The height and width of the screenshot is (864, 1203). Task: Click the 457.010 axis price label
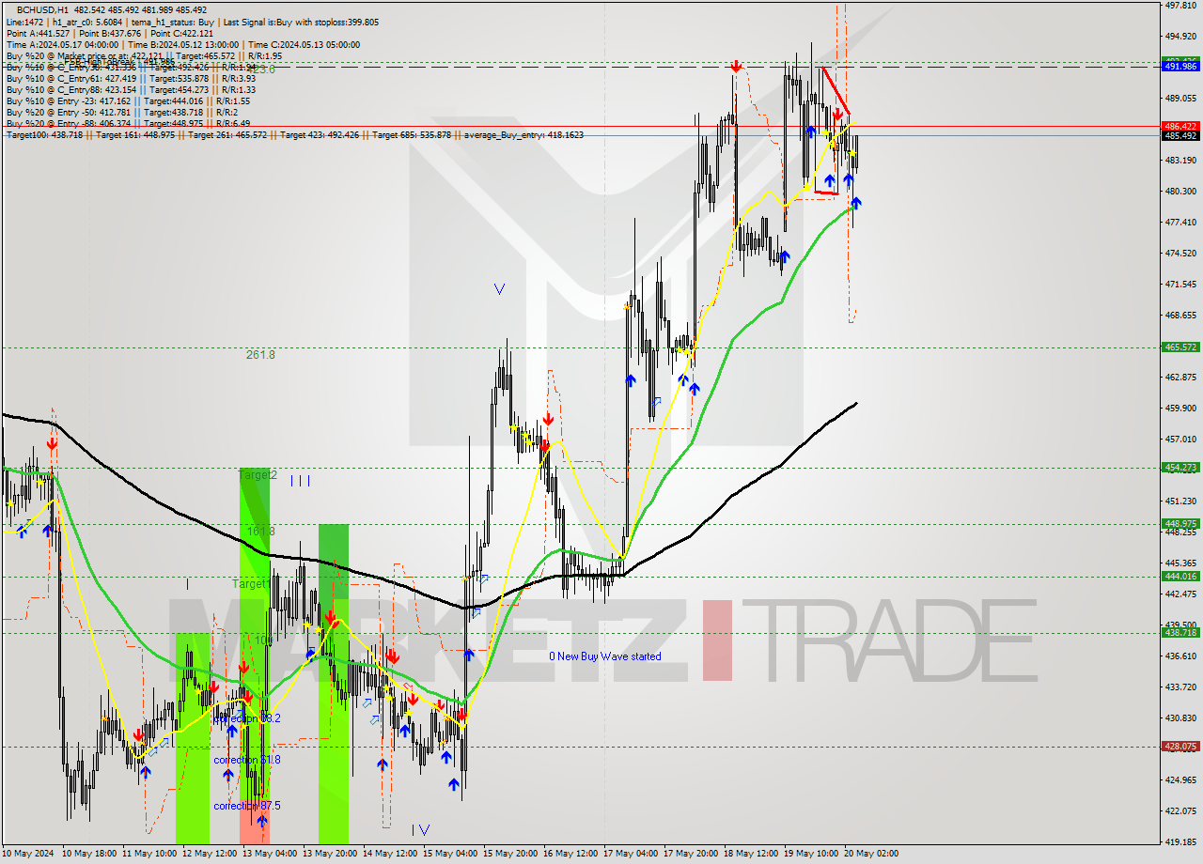pos(1180,440)
